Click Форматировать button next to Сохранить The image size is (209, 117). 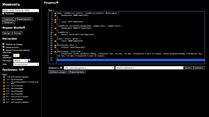tap(24, 19)
